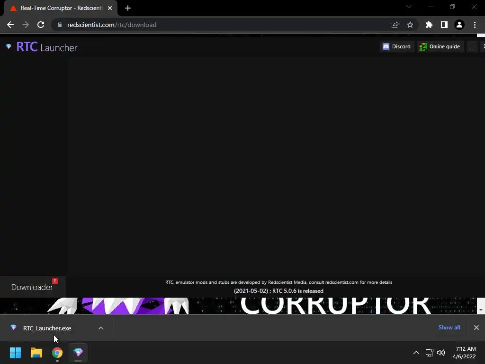Open Chrome tab search chevron

click(409, 7)
